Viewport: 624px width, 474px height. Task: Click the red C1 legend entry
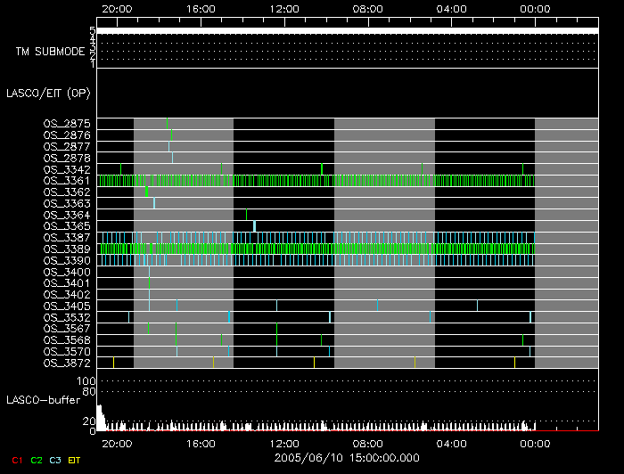15,460
